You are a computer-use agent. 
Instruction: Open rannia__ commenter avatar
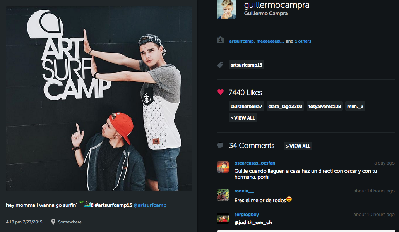[223, 195]
